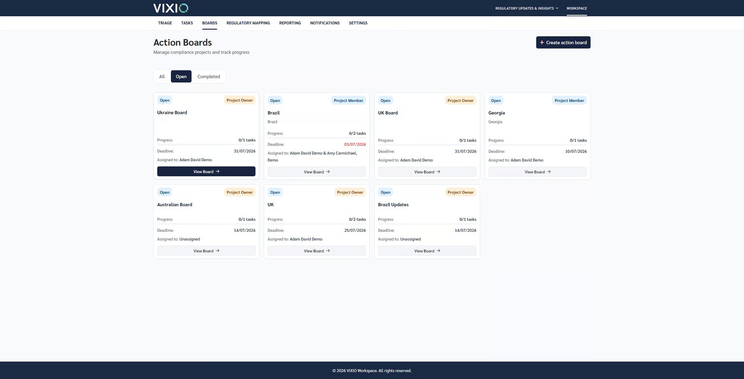The image size is (744, 379).
Task: Open the Settings tab
Action: [358, 23]
